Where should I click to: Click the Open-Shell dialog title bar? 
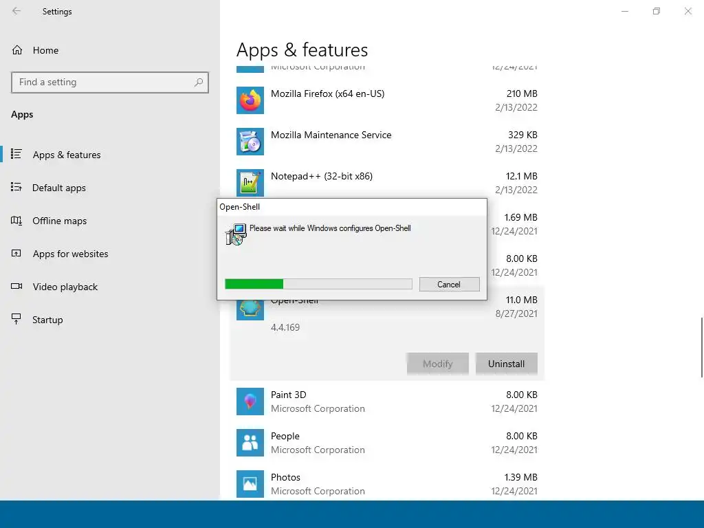pos(352,207)
